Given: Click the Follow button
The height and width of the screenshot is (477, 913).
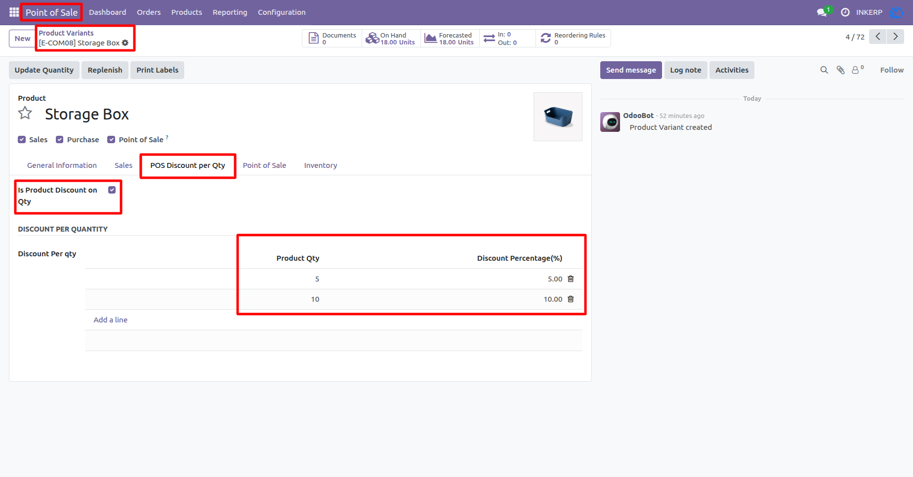Looking at the screenshot, I should (x=892, y=70).
